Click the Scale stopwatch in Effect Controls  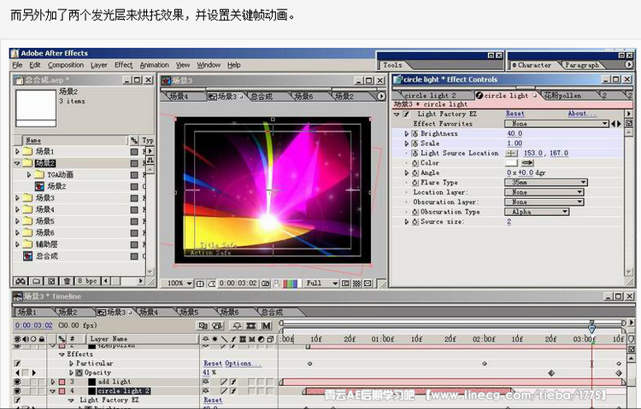click(415, 143)
